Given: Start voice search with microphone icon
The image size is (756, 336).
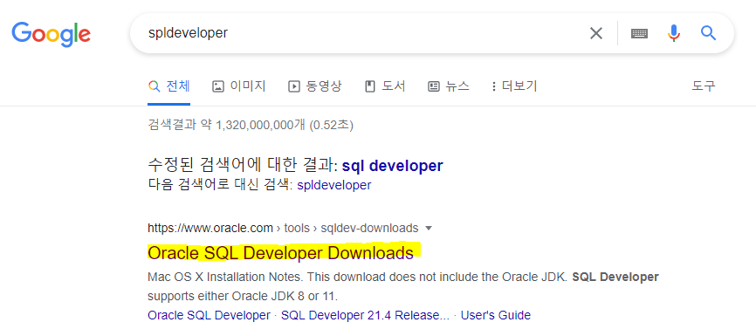Looking at the screenshot, I should coord(674,33).
